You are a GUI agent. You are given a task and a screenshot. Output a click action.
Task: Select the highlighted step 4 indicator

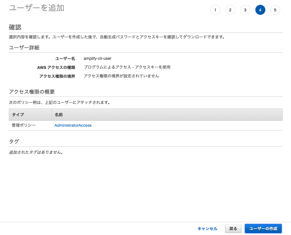pyautogui.click(x=260, y=10)
